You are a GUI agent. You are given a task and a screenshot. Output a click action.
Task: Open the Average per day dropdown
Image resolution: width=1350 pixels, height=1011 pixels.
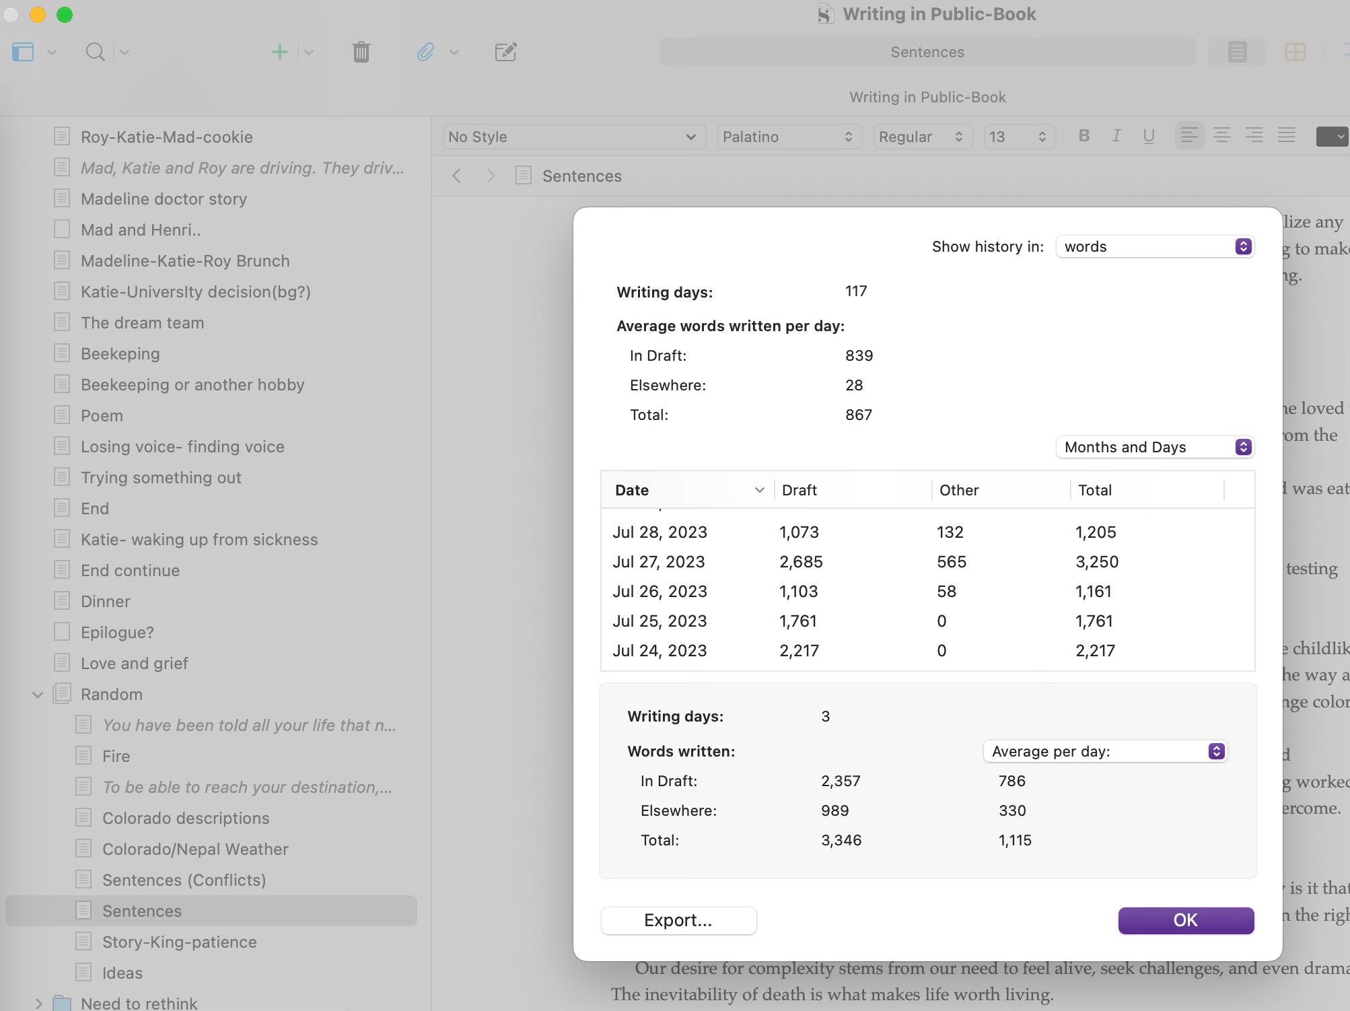point(1105,751)
